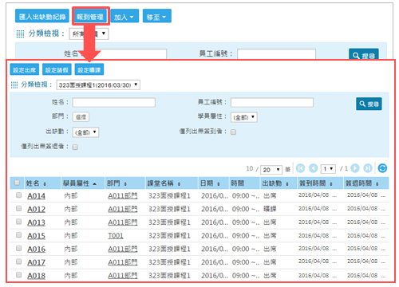Check the row checkbox for A016
The width and height of the screenshot is (399, 287).
click(18, 248)
